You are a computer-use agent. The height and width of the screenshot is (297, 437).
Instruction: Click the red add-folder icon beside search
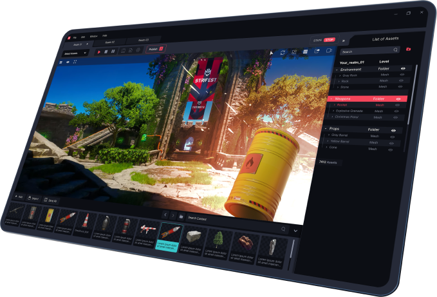408,50
